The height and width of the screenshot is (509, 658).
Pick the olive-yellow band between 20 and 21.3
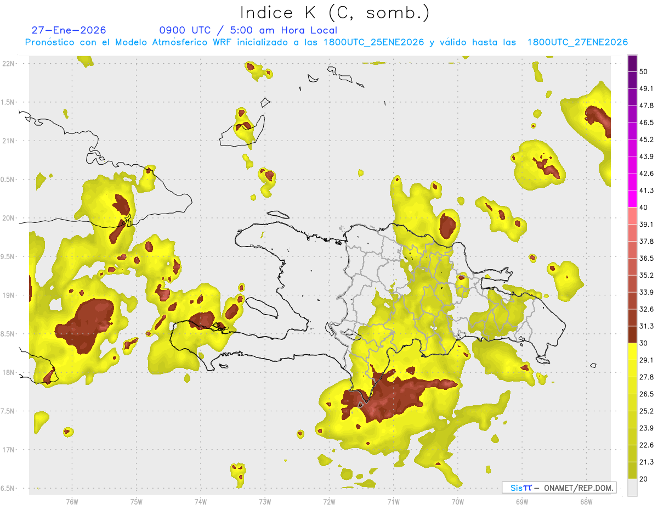click(633, 471)
